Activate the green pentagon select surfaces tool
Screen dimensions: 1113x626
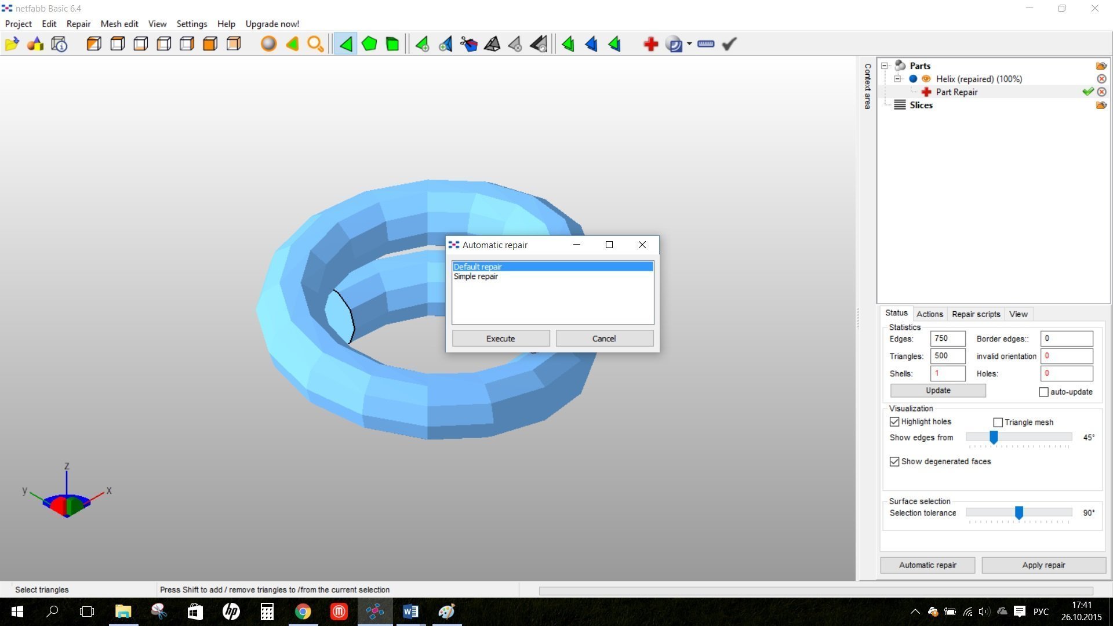(369, 44)
